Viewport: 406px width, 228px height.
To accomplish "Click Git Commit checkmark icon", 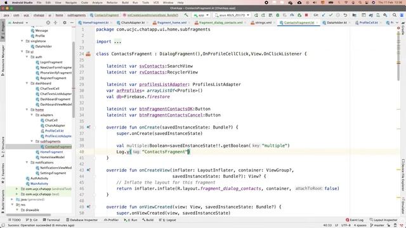I will click(331, 15).
